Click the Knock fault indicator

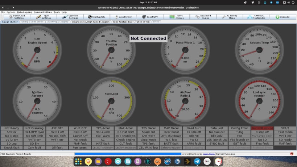point(12,147)
